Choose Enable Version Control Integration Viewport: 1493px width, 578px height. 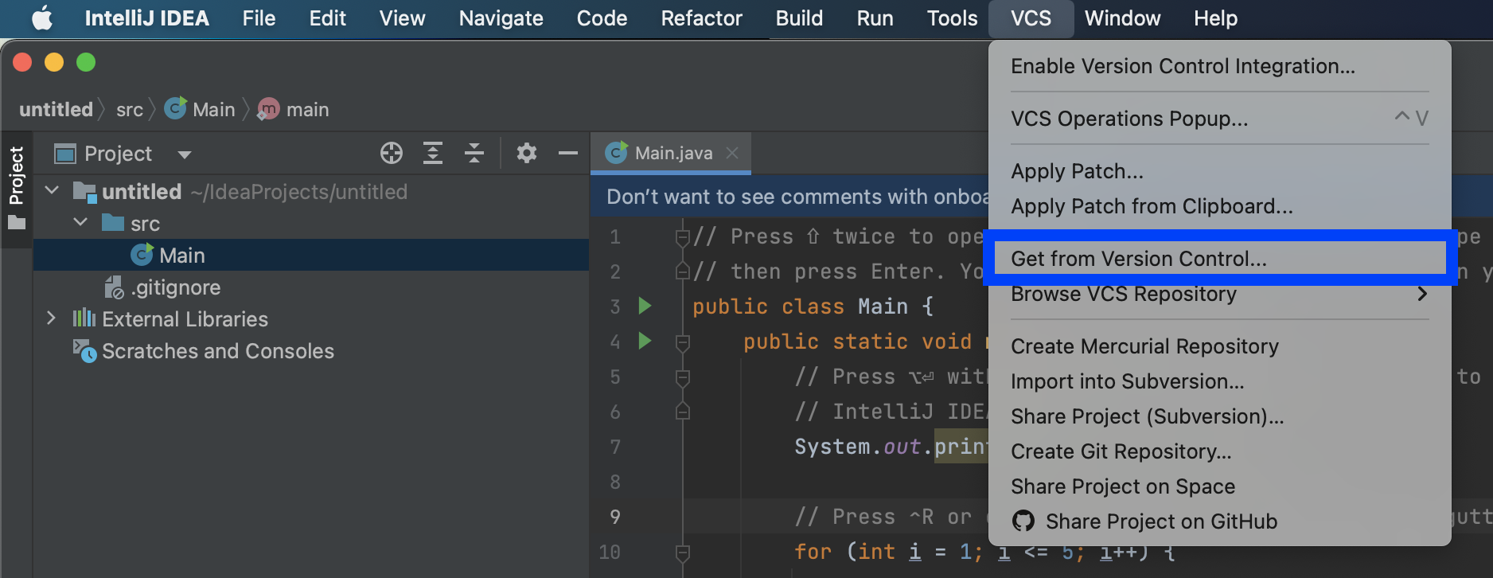[1219, 66]
